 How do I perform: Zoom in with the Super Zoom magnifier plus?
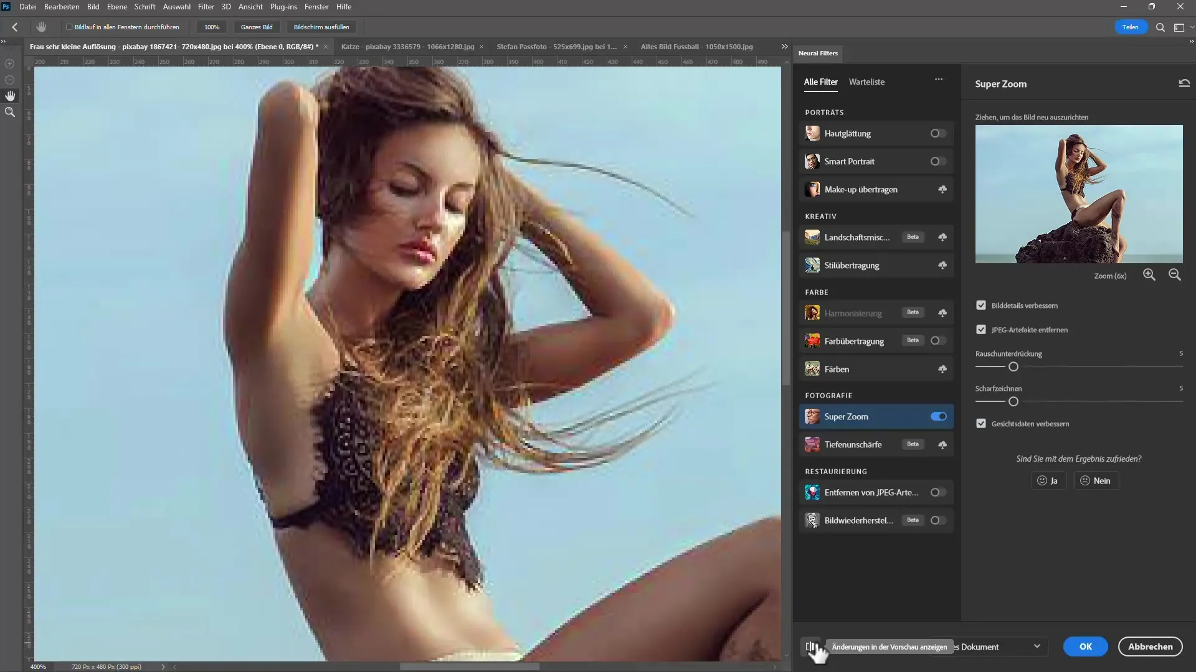(x=1149, y=275)
